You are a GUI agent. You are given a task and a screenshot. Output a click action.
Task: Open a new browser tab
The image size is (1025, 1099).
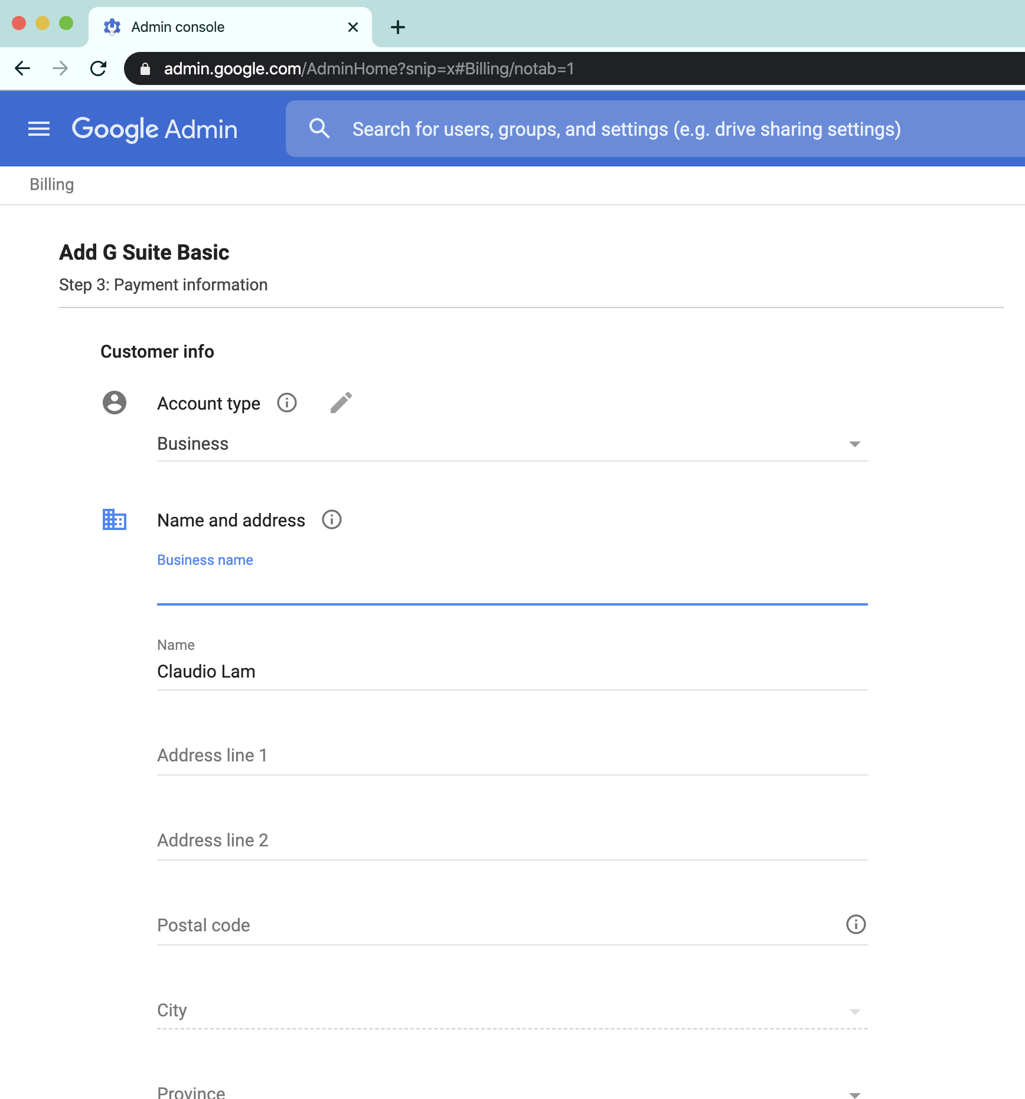point(398,27)
